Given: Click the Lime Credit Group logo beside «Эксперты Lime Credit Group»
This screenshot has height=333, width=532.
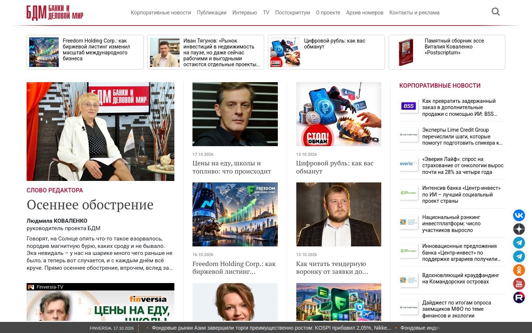Looking at the screenshot, I should [x=409, y=135].
